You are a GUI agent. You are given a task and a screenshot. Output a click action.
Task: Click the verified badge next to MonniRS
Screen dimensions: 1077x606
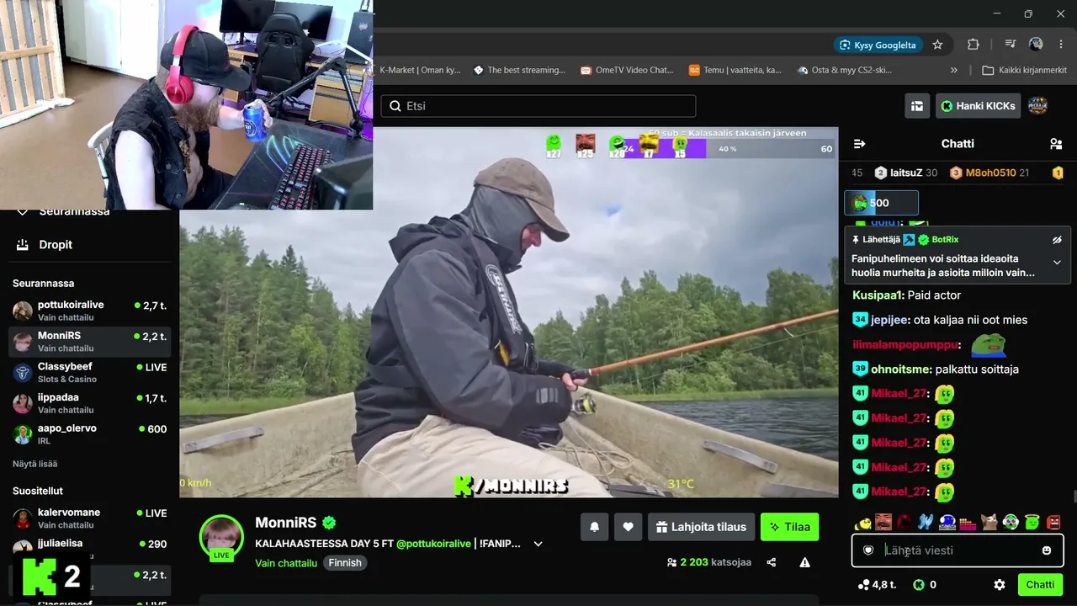tap(330, 523)
